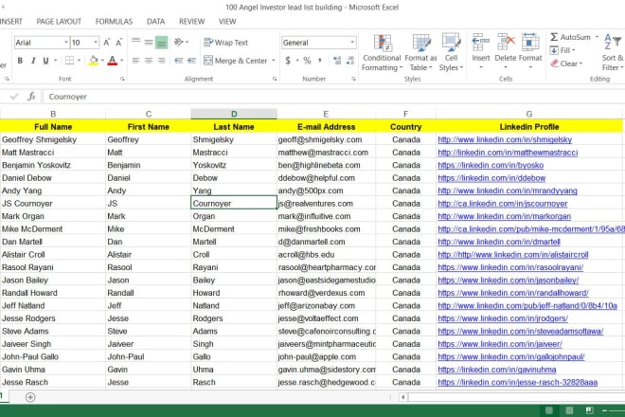This screenshot has height=417, width=625.
Task: Open Conditional Formatting
Action: point(382,53)
